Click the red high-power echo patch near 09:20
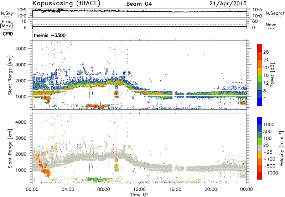 (116, 94)
